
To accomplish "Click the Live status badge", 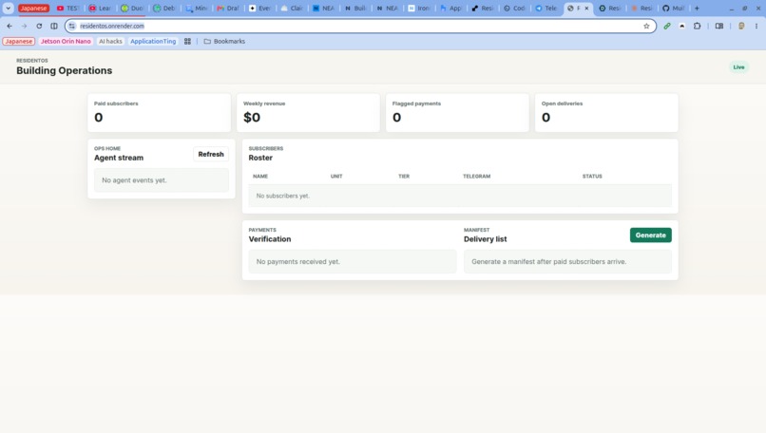I will [738, 67].
